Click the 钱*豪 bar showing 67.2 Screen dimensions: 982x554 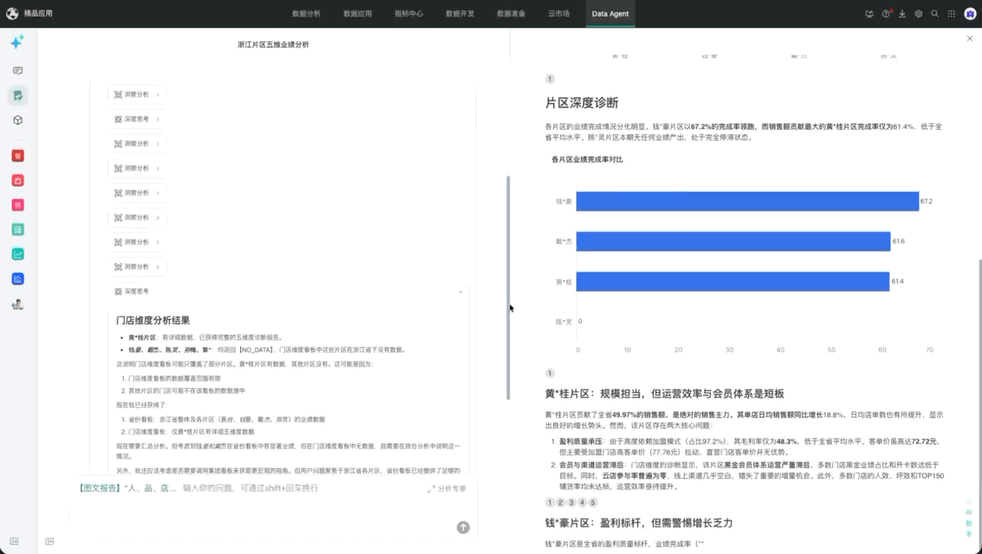tap(747, 202)
